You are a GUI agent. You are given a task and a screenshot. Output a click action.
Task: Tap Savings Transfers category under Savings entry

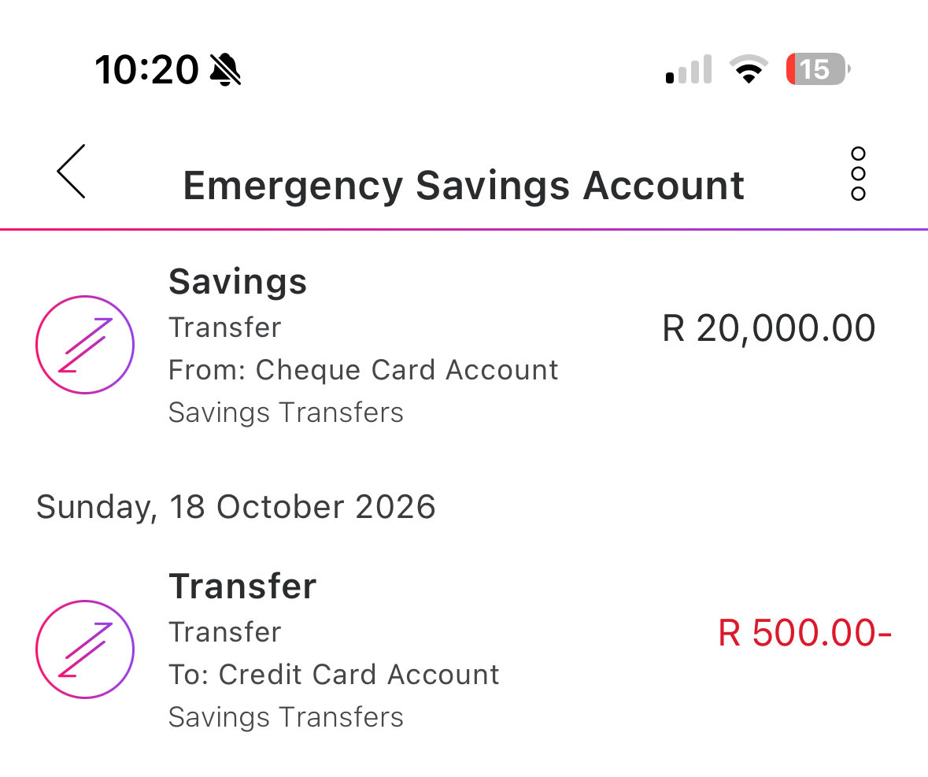pos(286,413)
